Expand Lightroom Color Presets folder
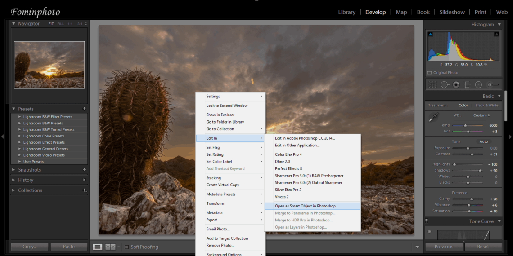This screenshot has height=256, width=513. (20, 136)
